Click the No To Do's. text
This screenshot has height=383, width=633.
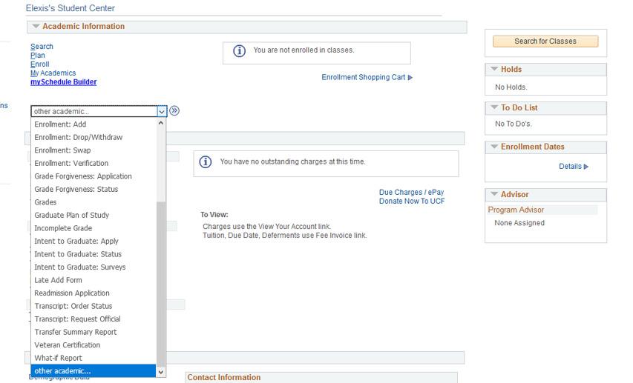[513, 124]
